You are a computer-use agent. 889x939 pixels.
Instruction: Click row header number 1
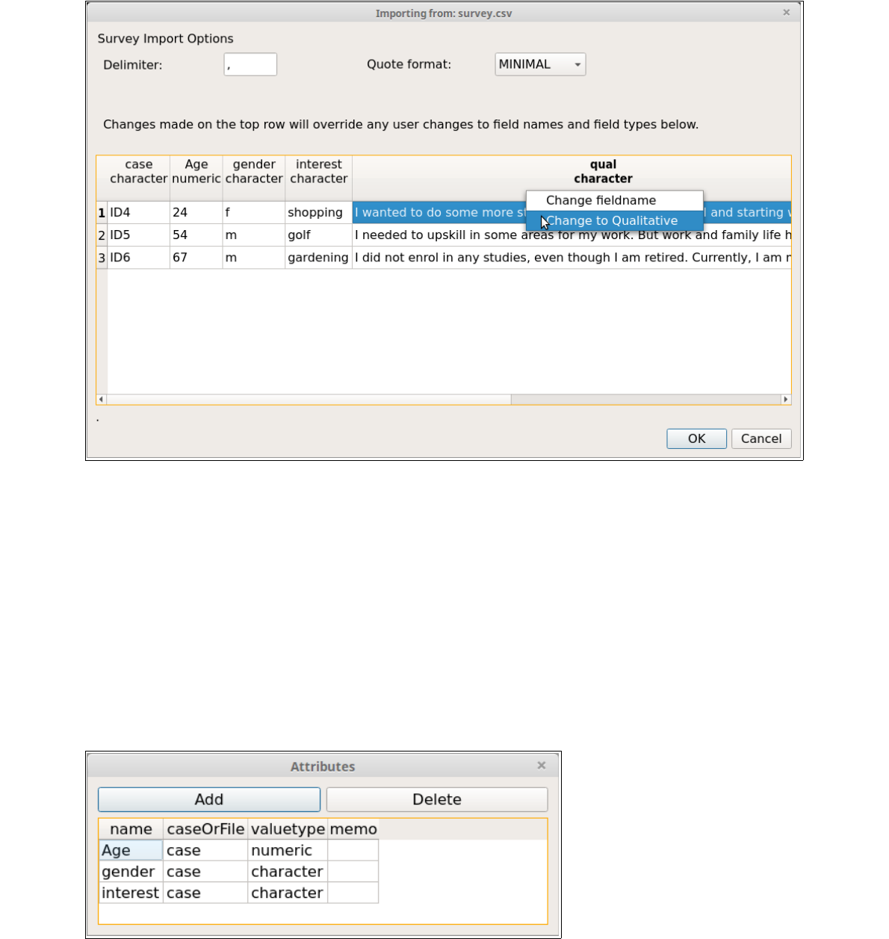pyautogui.click(x=102, y=213)
